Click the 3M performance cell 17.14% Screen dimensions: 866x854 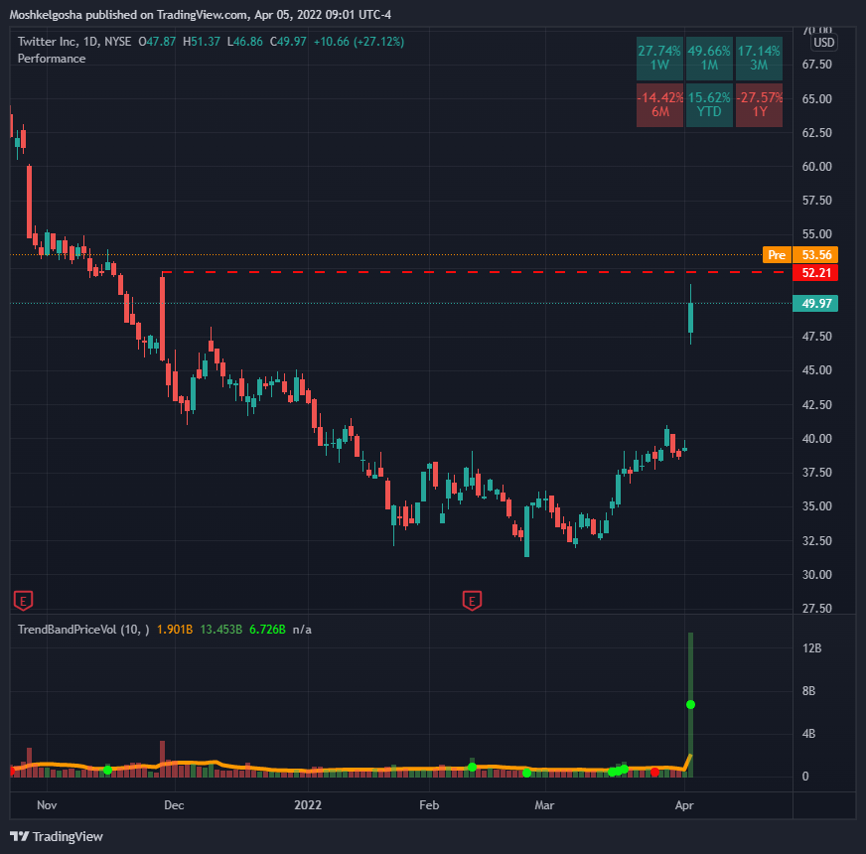759,58
